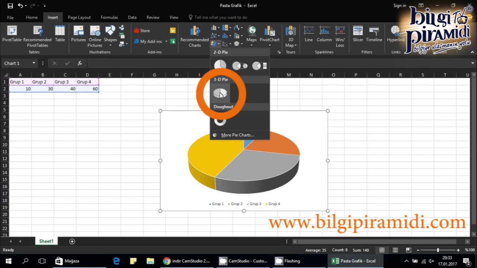The height and width of the screenshot is (268, 477).
Task: Open Online Pictures
Action: pyautogui.click(x=95, y=36)
